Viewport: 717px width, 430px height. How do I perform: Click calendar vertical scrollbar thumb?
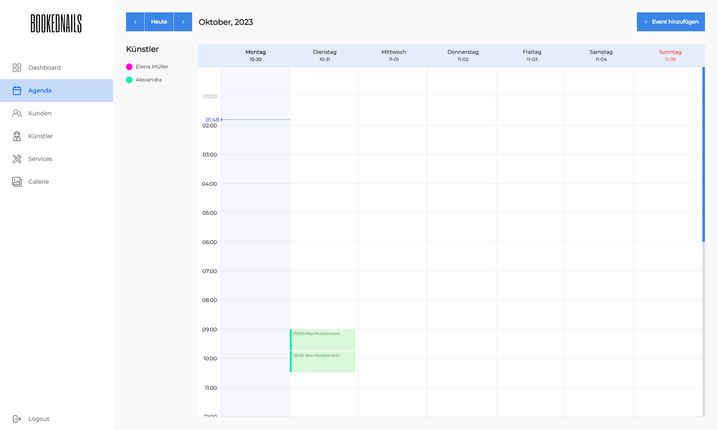tap(704, 154)
